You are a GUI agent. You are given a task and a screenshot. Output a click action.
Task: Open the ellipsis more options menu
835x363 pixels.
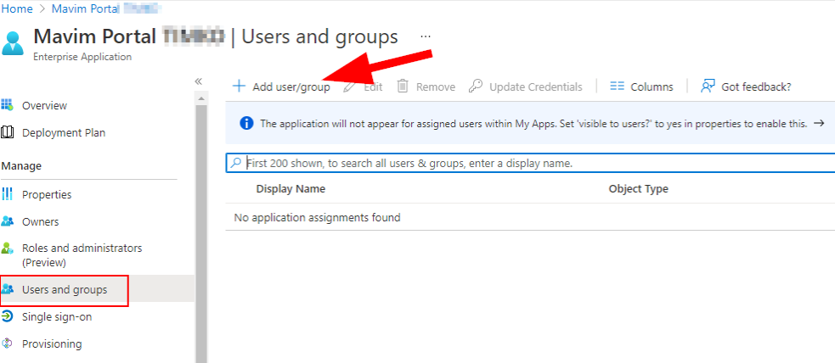(x=425, y=36)
